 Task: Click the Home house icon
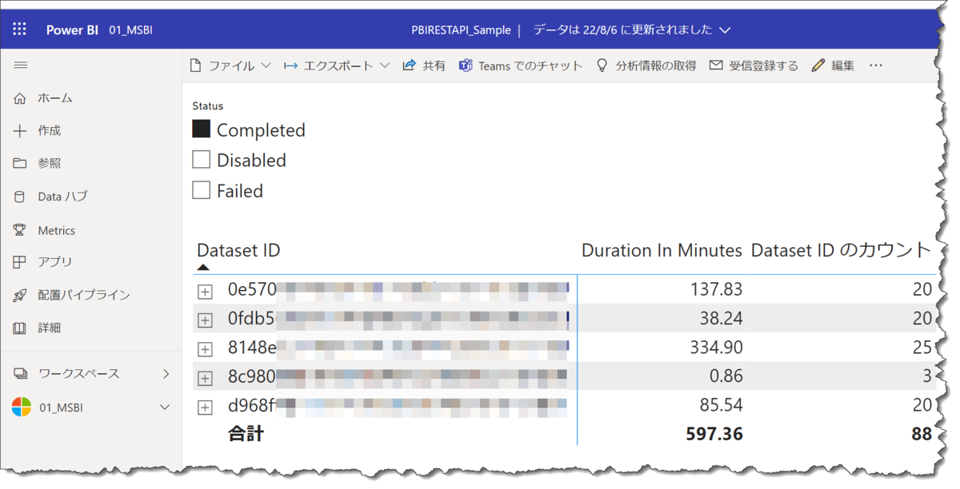(20, 98)
